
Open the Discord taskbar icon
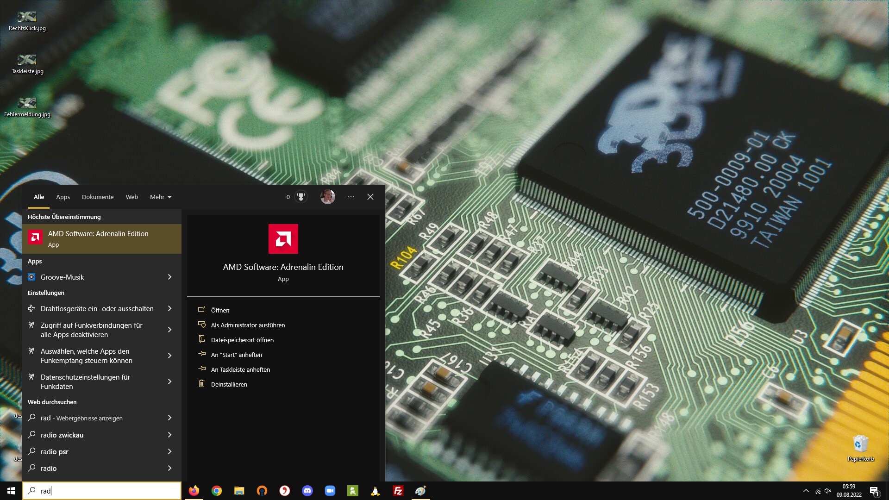coord(307,491)
